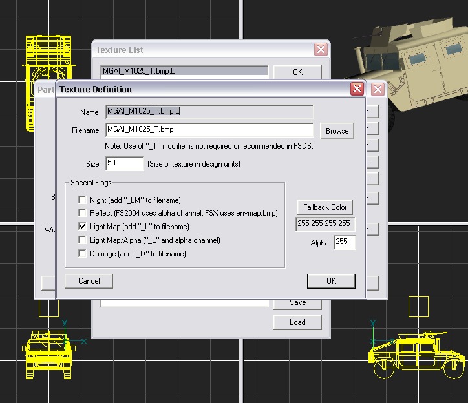Screen dimensions: 468x403
Task: Click Load button in Texture List
Action: (x=297, y=322)
